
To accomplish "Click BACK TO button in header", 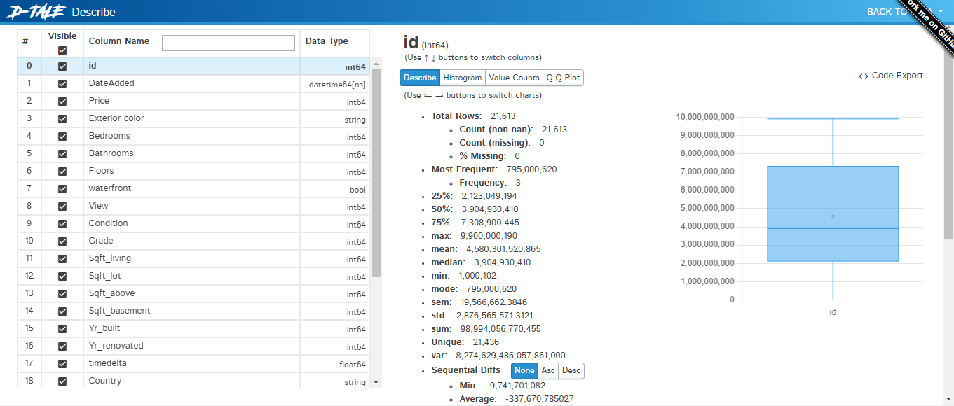I will pyautogui.click(x=887, y=11).
